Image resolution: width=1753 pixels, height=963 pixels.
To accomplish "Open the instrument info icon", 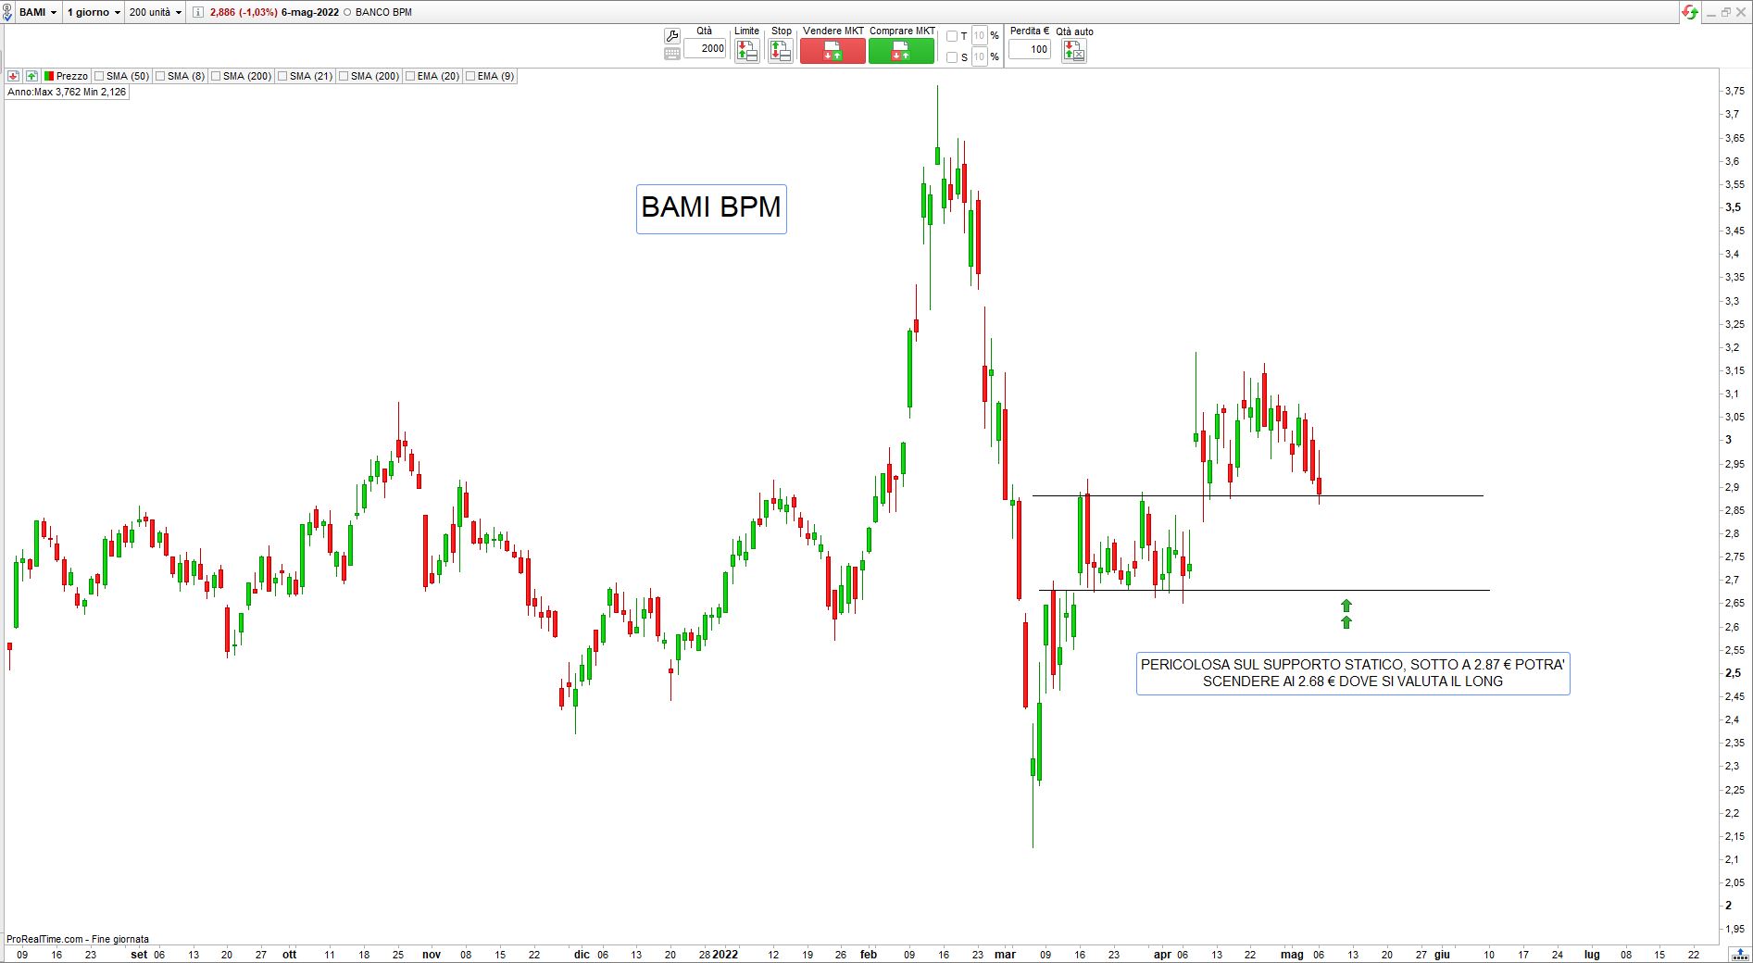I will 198,12.
